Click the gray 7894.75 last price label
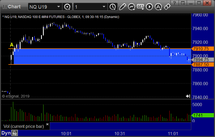 point(203,60)
